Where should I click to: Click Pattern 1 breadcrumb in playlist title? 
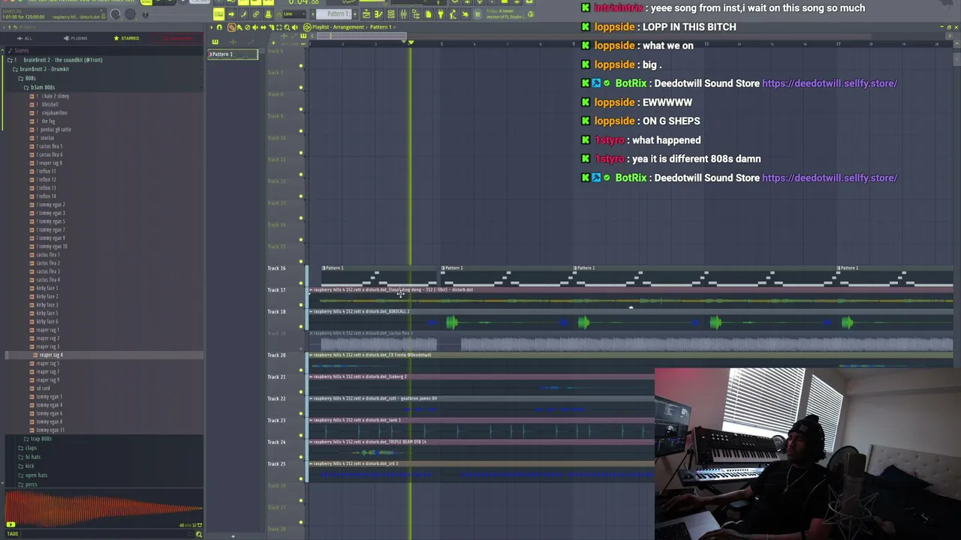click(x=381, y=27)
